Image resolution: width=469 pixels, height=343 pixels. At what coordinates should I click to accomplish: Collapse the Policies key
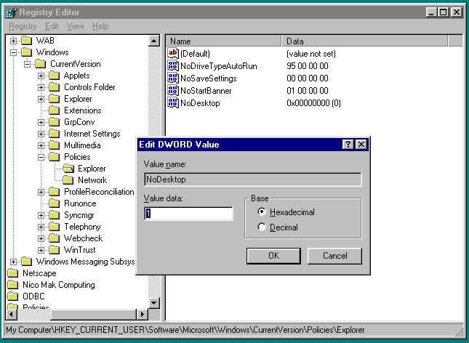click(41, 157)
